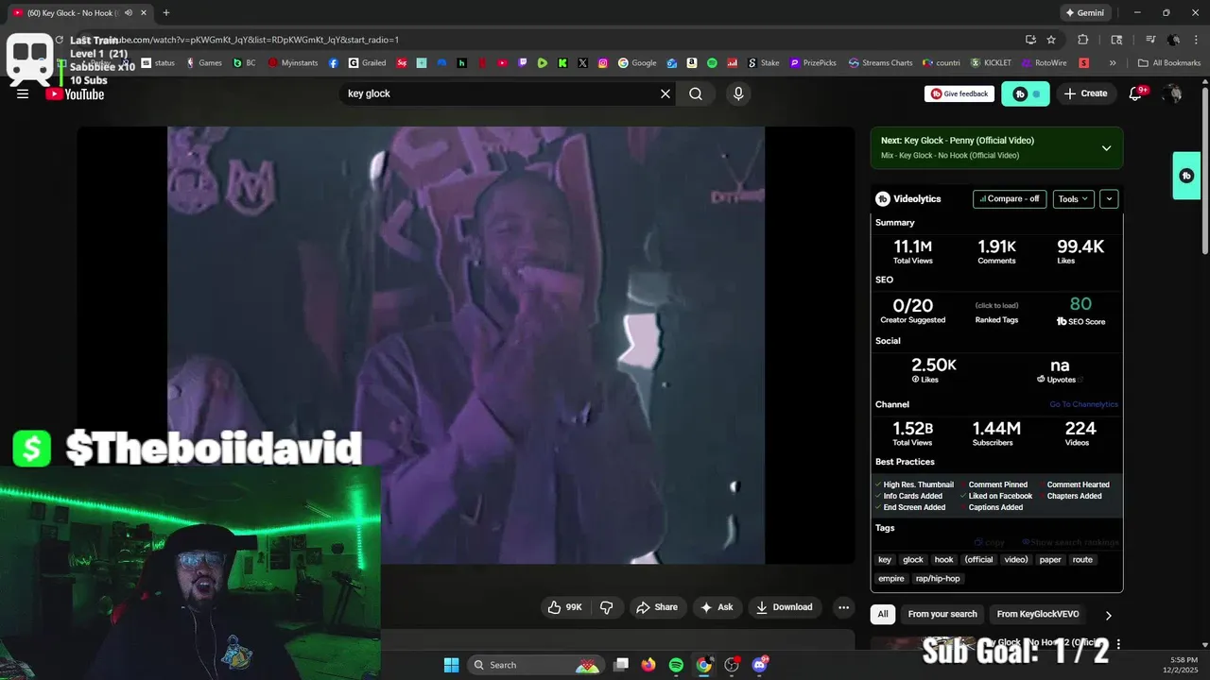Viewport: 1210px width, 680px height.
Task: Open options for the Key Glock video suggestion
Action: (1118, 644)
